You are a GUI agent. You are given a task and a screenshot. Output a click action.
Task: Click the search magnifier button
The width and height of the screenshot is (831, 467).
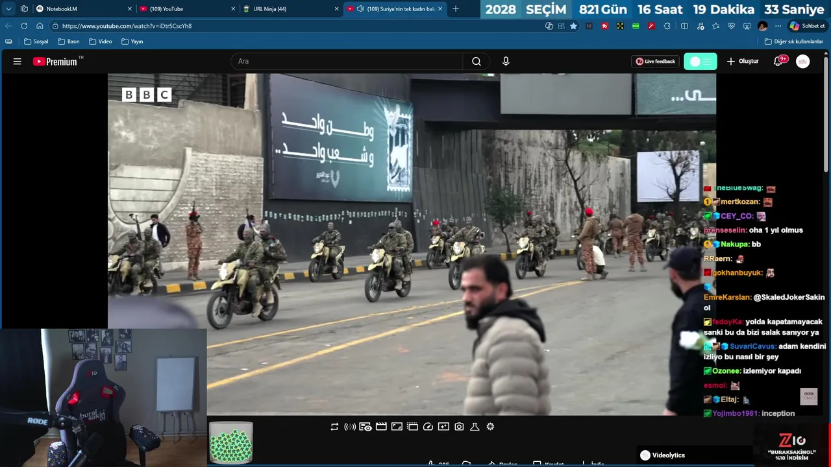click(x=477, y=62)
